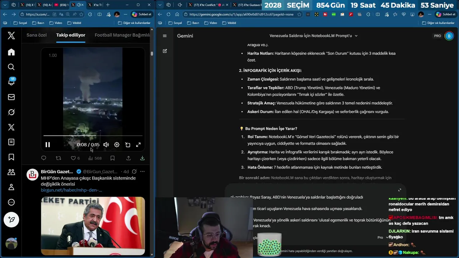The image size is (459, 258).
Task: Click Grok explain icon on BirGün tweet
Action: (x=134, y=172)
